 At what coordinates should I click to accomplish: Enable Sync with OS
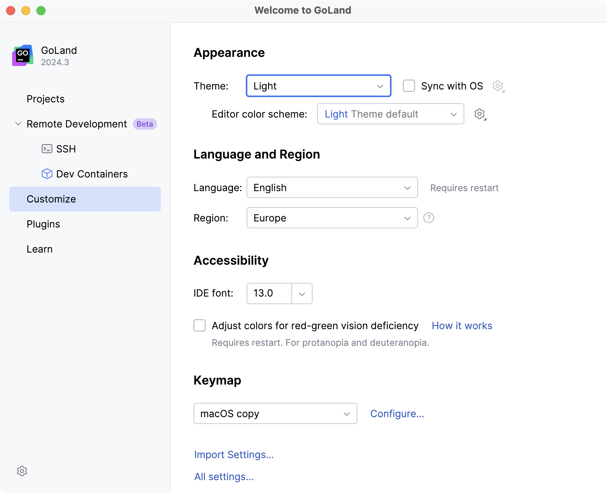pyautogui.click(x=409, y=86)
